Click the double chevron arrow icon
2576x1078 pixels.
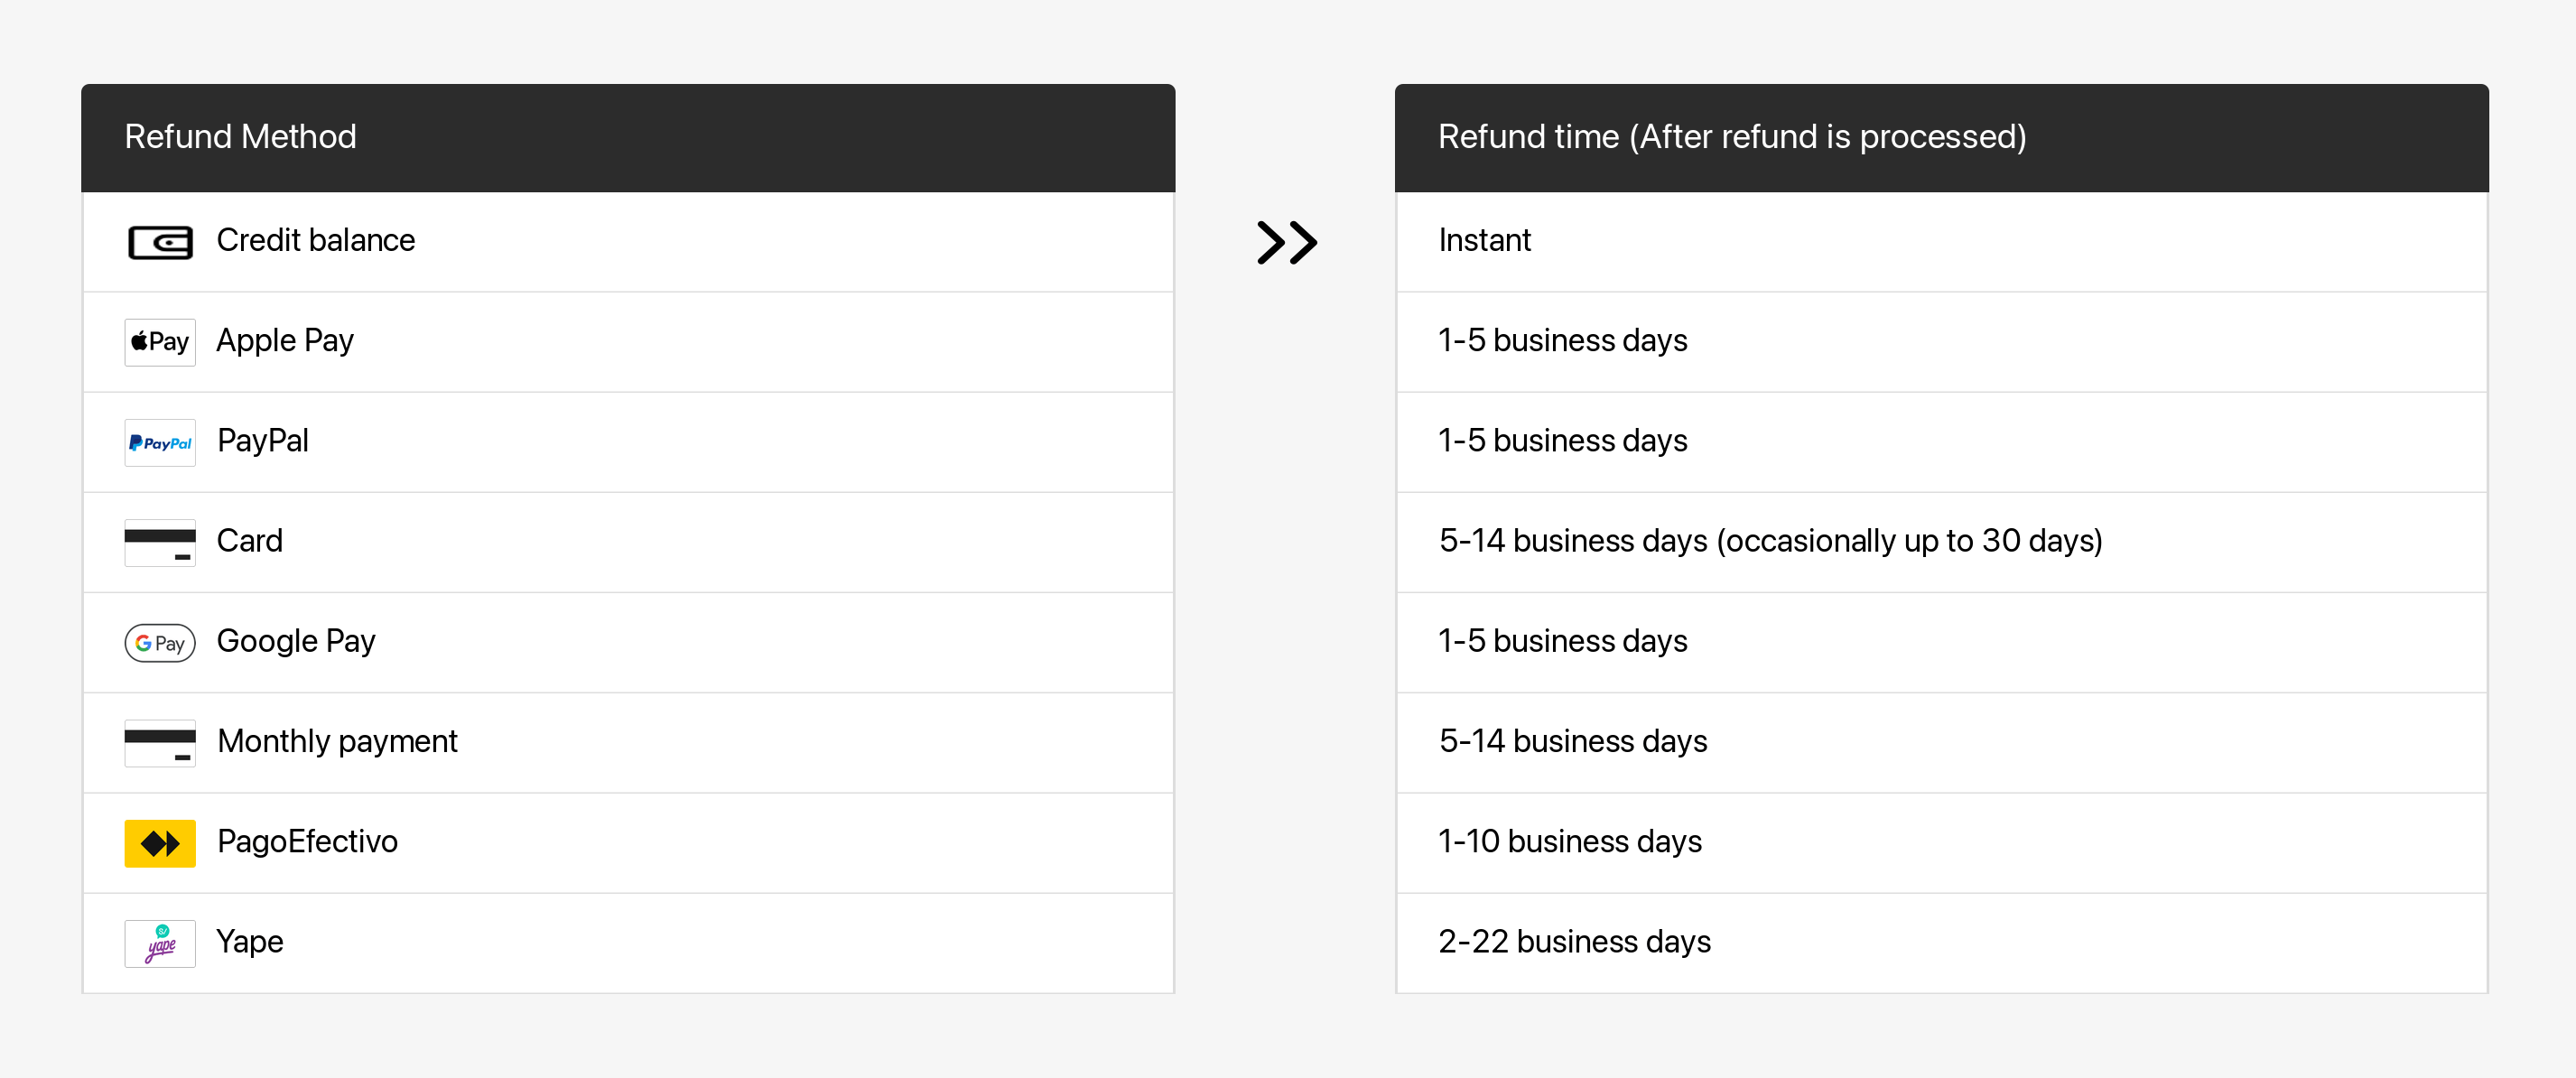pyautogui.click(x=1286, y=242)
